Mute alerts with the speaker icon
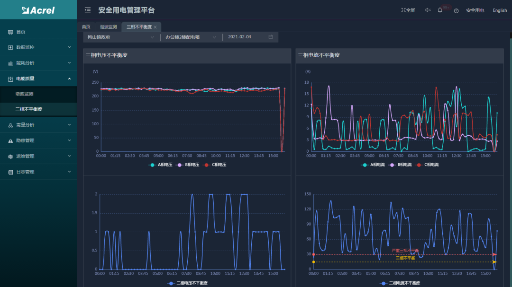 tap(428, 10)
